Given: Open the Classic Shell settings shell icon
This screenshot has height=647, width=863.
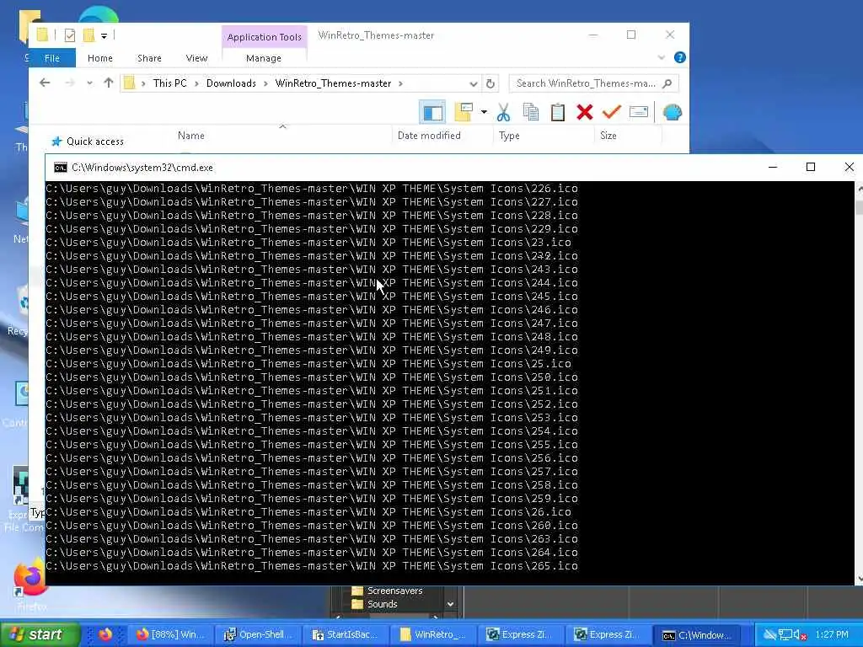Looking at the screenshot, I should 672,112.
